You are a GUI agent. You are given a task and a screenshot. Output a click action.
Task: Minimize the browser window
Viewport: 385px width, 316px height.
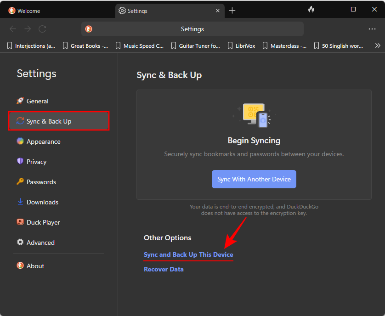pos(332,9)
